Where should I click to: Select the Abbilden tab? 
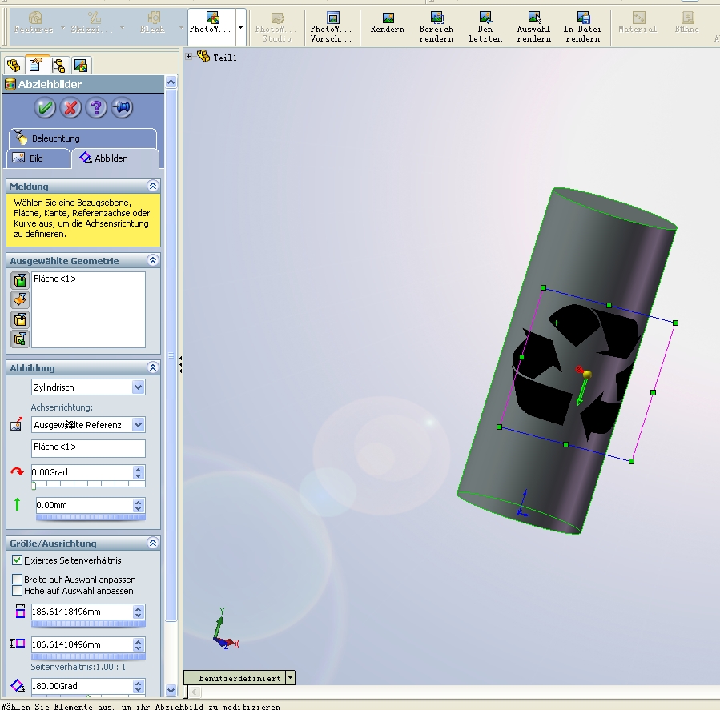pyautogui.click(x=115, y=158)
